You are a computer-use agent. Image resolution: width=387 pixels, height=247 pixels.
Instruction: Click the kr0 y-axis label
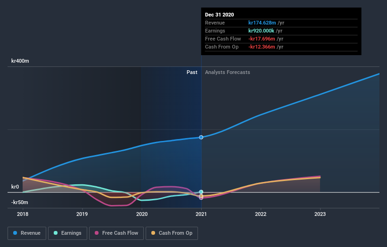(x=15, y=187)
